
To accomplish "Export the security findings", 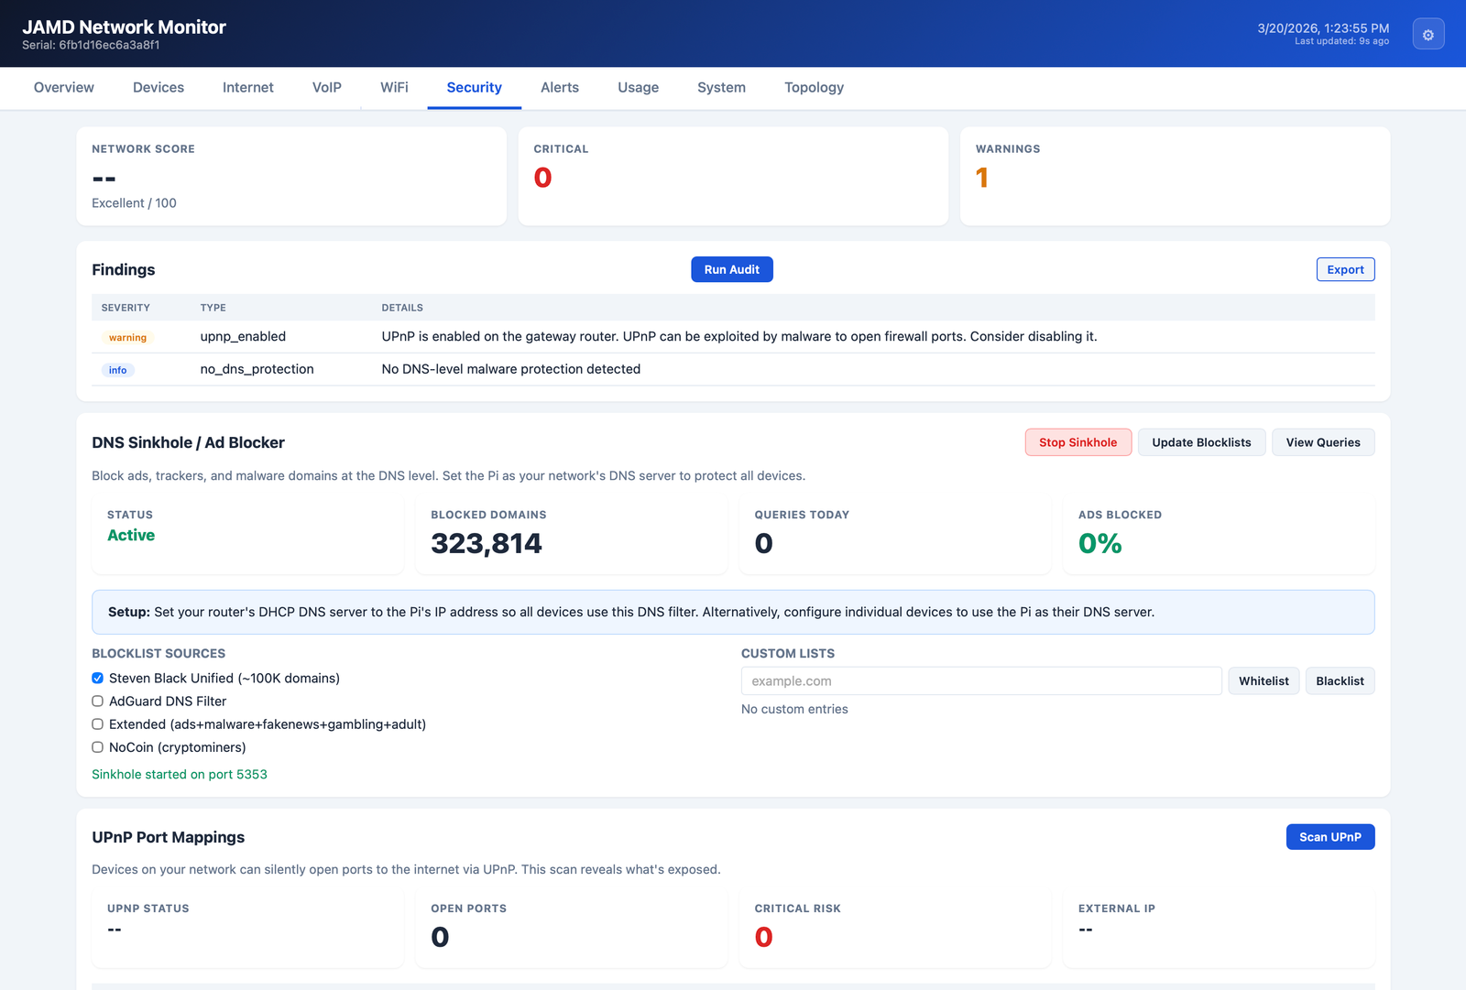I will (x=1344, y=269).
